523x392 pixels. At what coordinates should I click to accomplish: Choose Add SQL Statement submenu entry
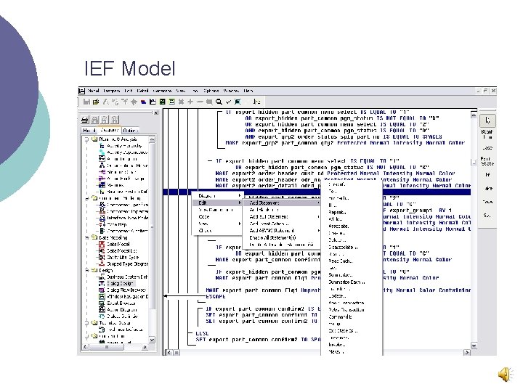pyautogui.click(x=282, y=216)
